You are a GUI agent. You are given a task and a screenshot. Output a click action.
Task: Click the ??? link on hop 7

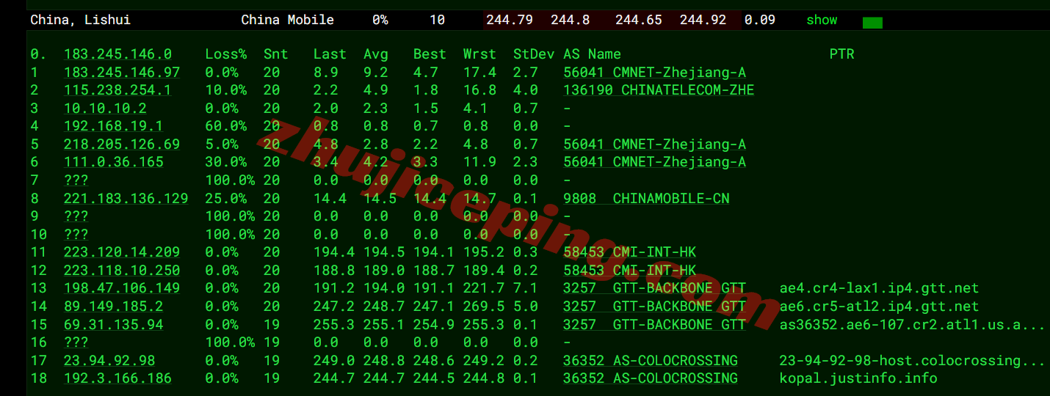point(76,180)
